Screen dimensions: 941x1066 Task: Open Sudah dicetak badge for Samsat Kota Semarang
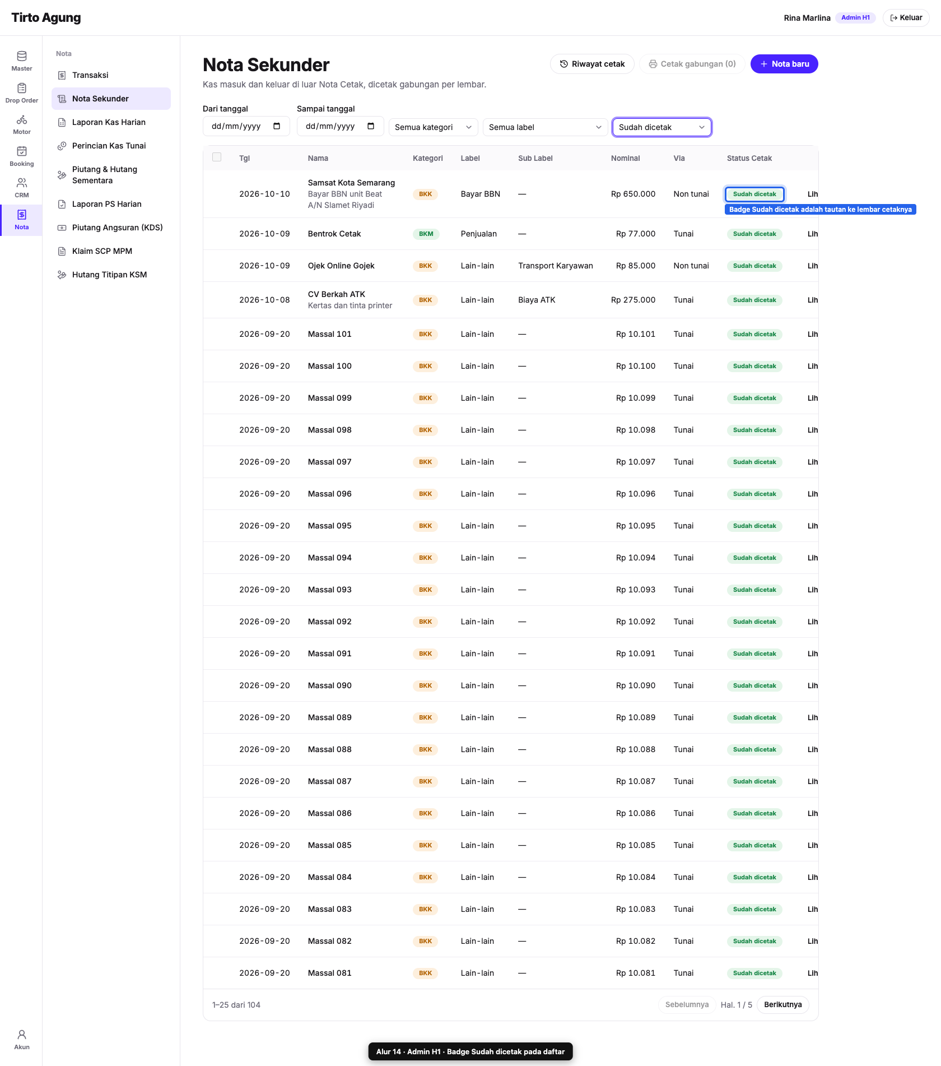pos(754,194)
